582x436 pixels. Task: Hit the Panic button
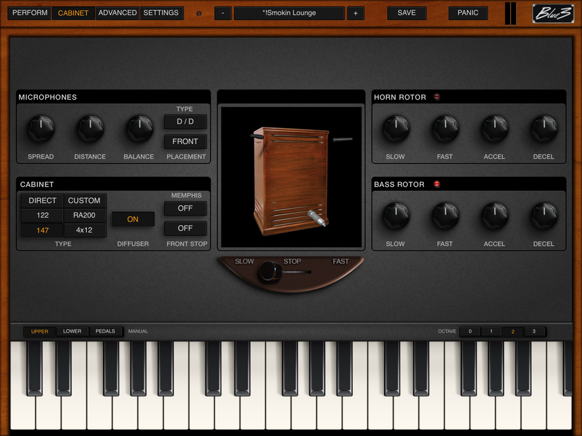pos(468,13)
